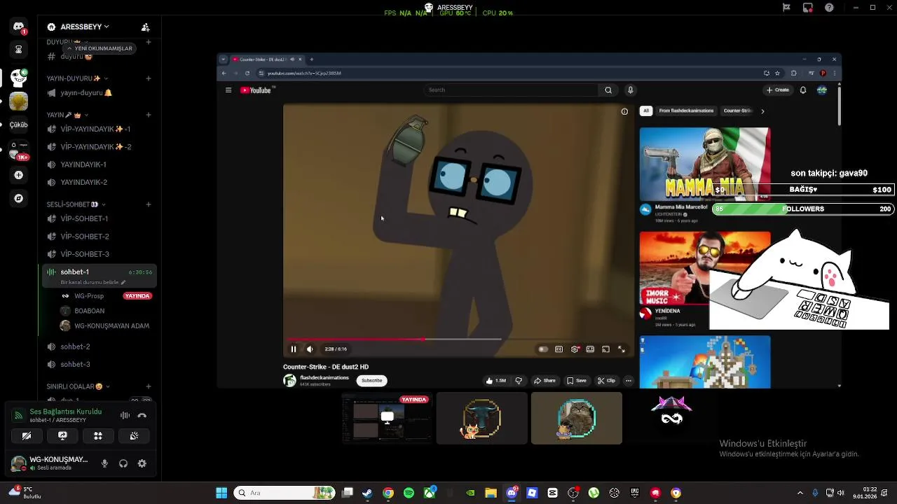Select the sohbet-2 voice channel

(x=98, y=346)
